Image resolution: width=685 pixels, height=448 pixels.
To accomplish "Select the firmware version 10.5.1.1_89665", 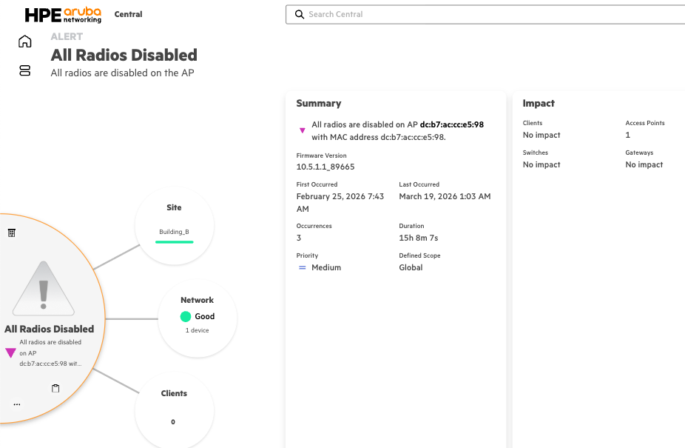I will pyautogui.click(x=325, y=167).
